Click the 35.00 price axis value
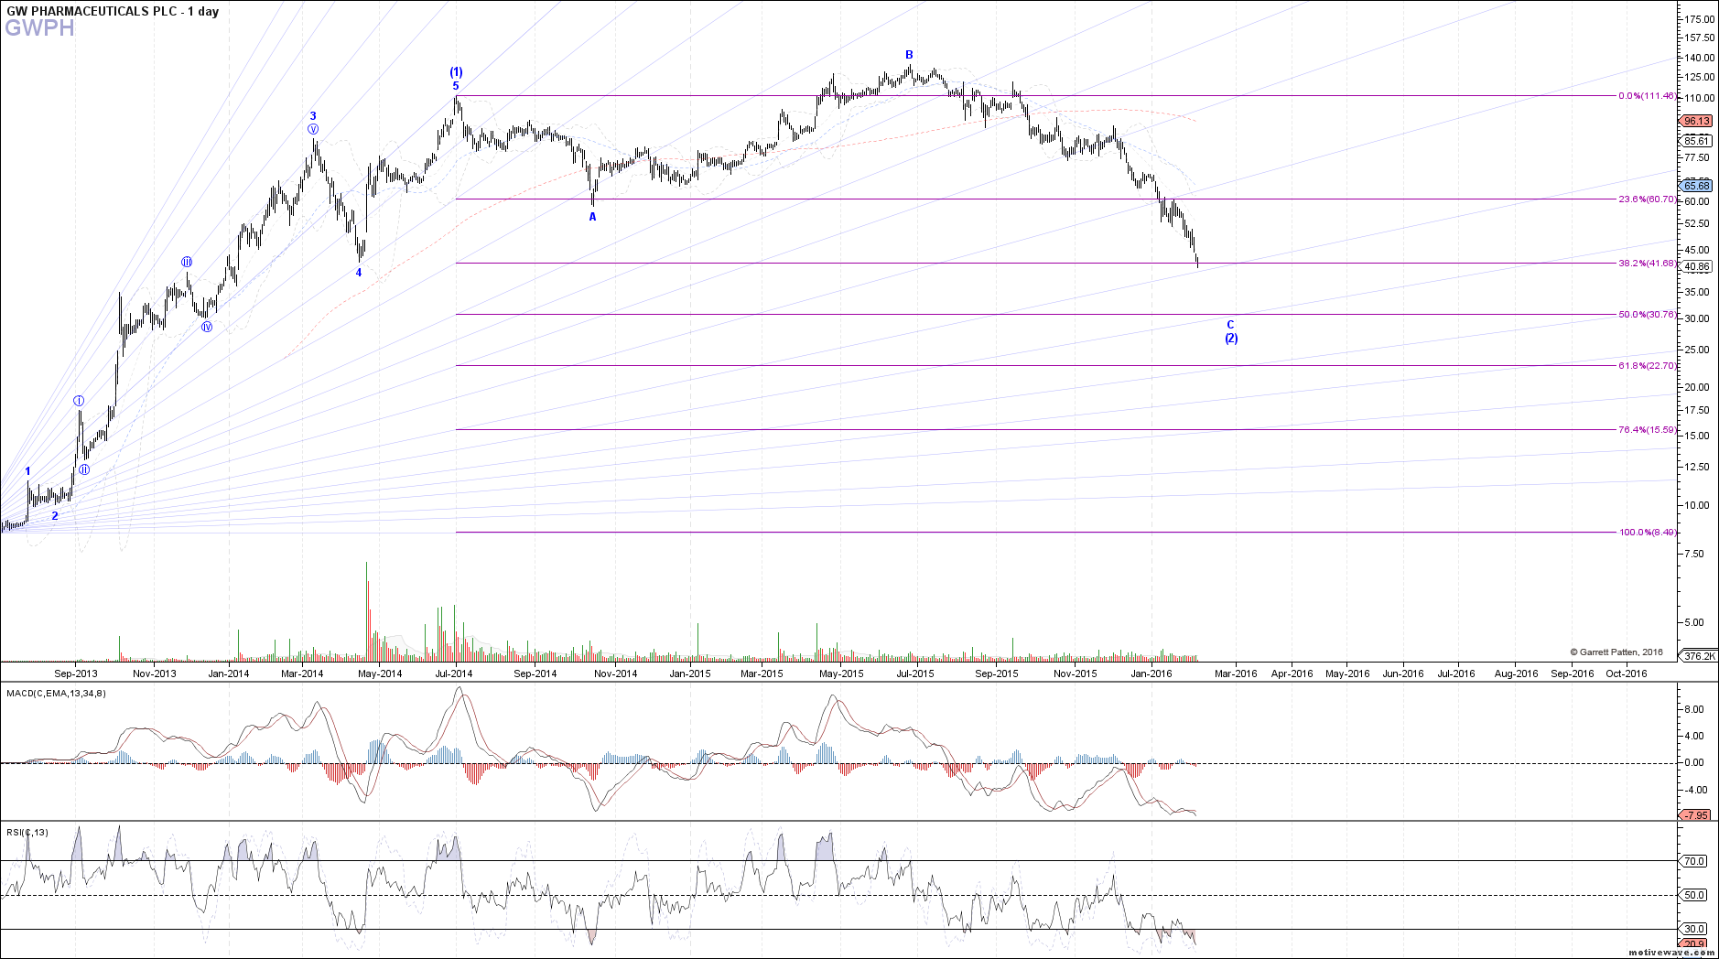1719x959 pixels. (1695, 293)
